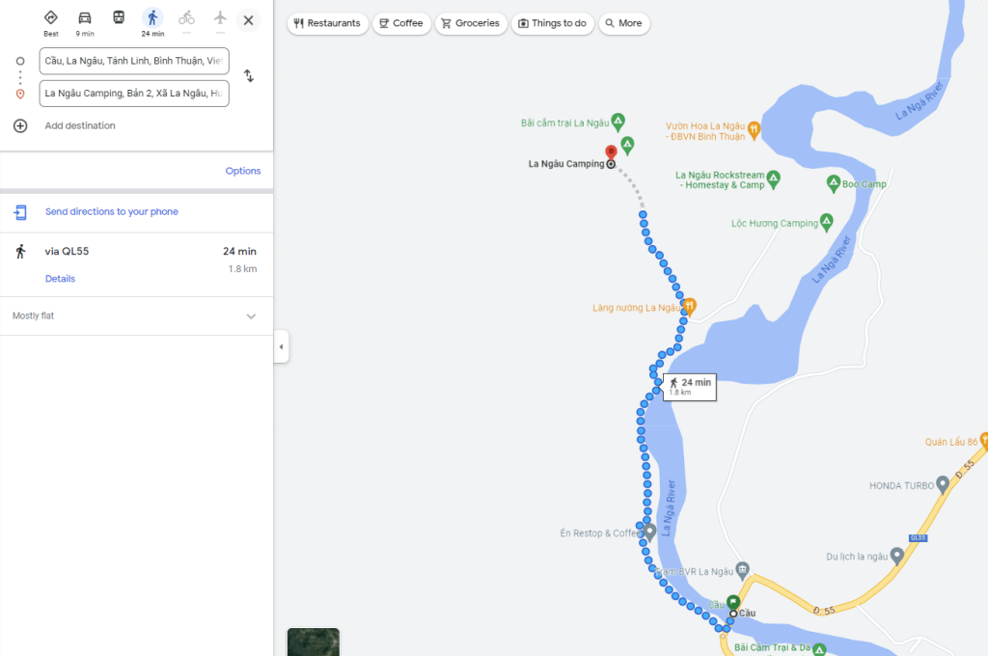Switch to satellite layer thumbnail
Viewport: 988px width, 656px height.
click(x=314, y=642)
